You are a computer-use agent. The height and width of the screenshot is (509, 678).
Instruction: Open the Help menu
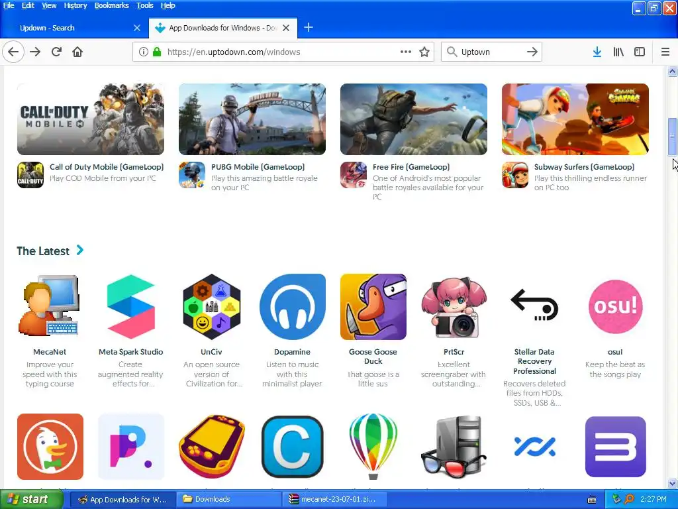click(168, 5)
